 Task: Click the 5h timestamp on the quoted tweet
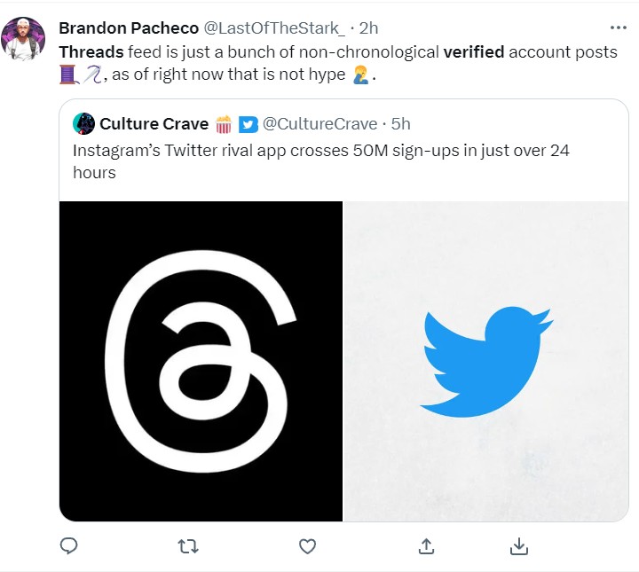pos(401,123)
